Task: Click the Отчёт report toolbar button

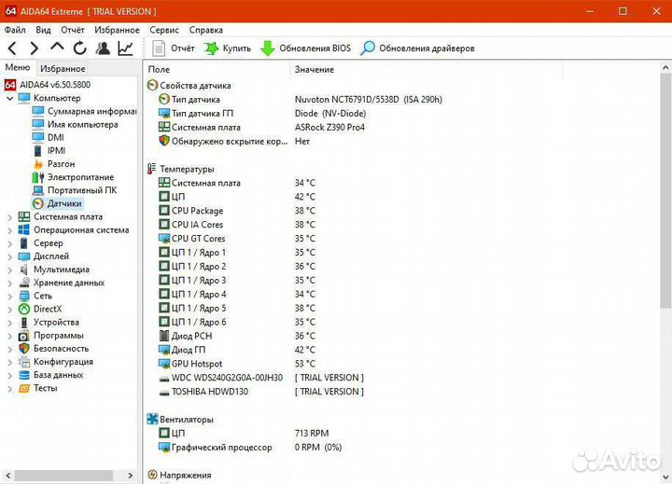Action: (174, 48)
